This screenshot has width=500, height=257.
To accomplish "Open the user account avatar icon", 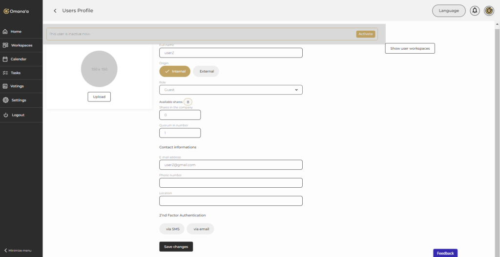I will tap(489, 11).
